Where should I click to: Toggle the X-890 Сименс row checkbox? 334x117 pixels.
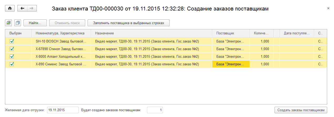12,64
